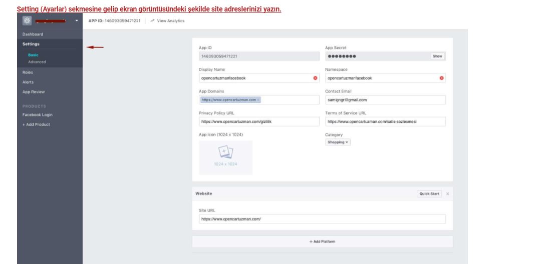Click the Site URL input field
Image resolution: width=535 pixels, height=272 pixels.
pos(323,219)
